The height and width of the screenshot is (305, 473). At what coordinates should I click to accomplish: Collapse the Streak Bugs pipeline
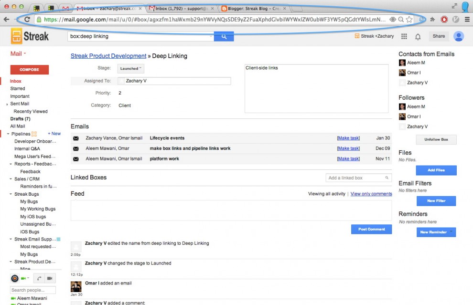click(11, 194)
